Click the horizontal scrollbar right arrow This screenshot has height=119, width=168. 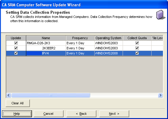click(x=161, y=95)
